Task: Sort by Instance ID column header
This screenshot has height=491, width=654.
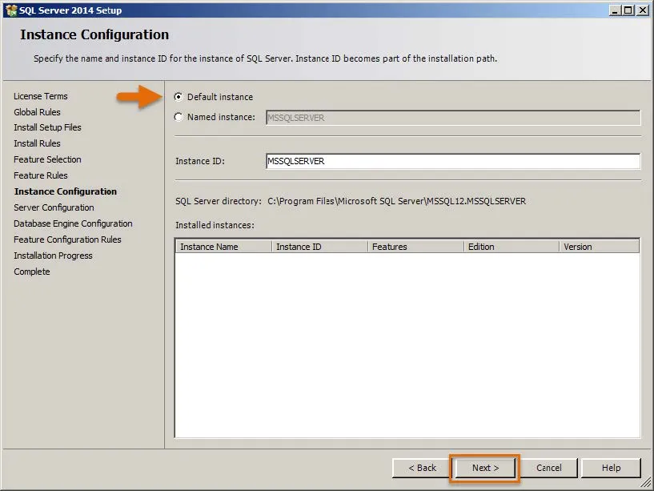Action: [319, 247]
